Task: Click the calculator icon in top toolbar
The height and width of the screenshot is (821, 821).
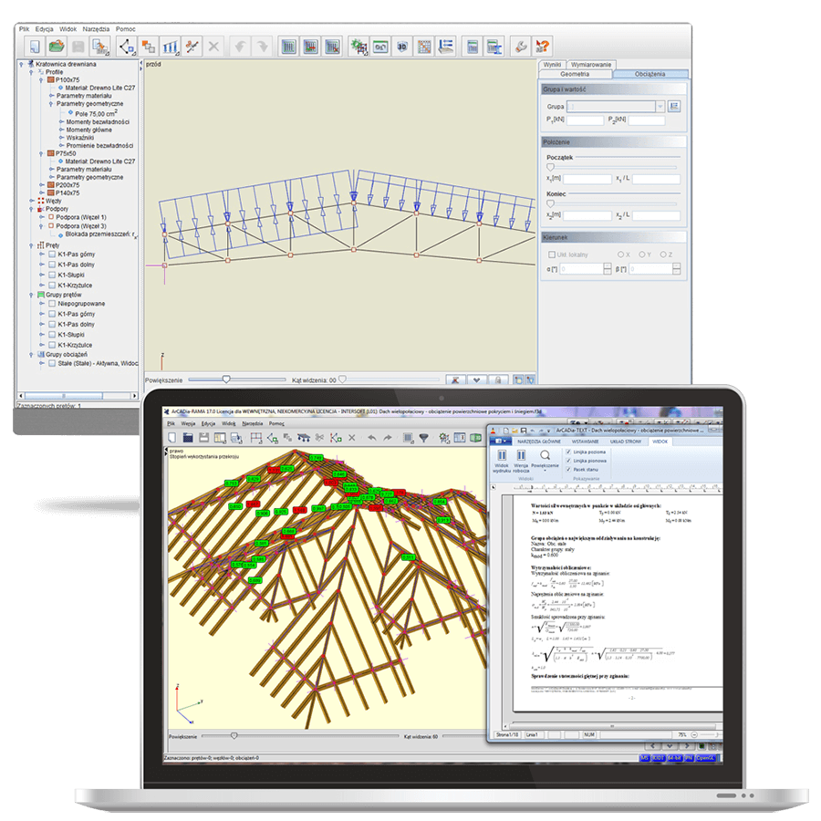Action: point(473,47)
